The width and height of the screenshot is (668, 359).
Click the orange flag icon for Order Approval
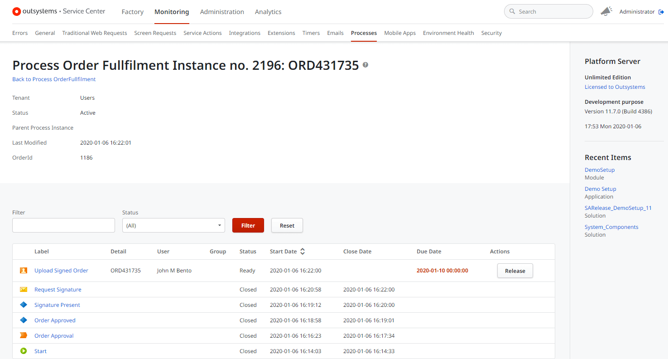click(x=24, y=336)
